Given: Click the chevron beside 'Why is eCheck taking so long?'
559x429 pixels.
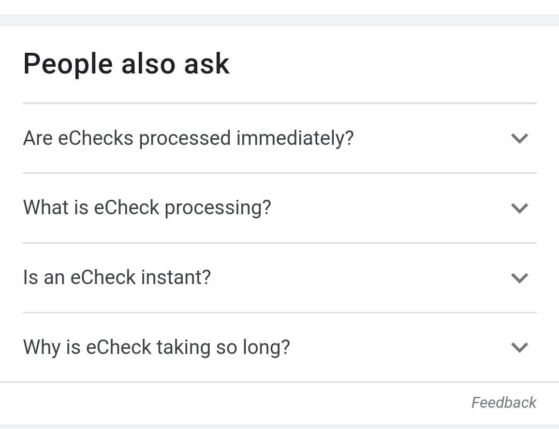Looking at the screenshot, I should 519,347.
